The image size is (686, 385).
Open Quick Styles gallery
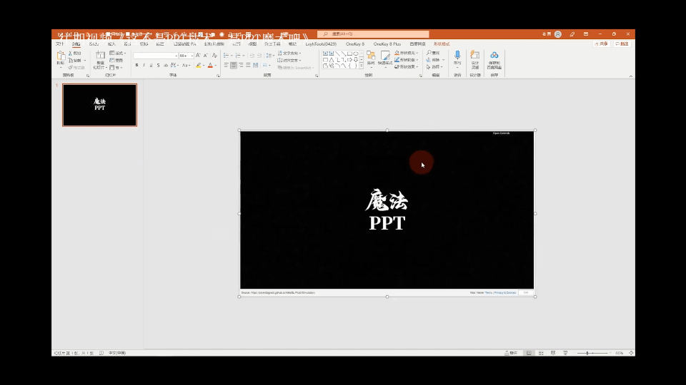point(385,58)
